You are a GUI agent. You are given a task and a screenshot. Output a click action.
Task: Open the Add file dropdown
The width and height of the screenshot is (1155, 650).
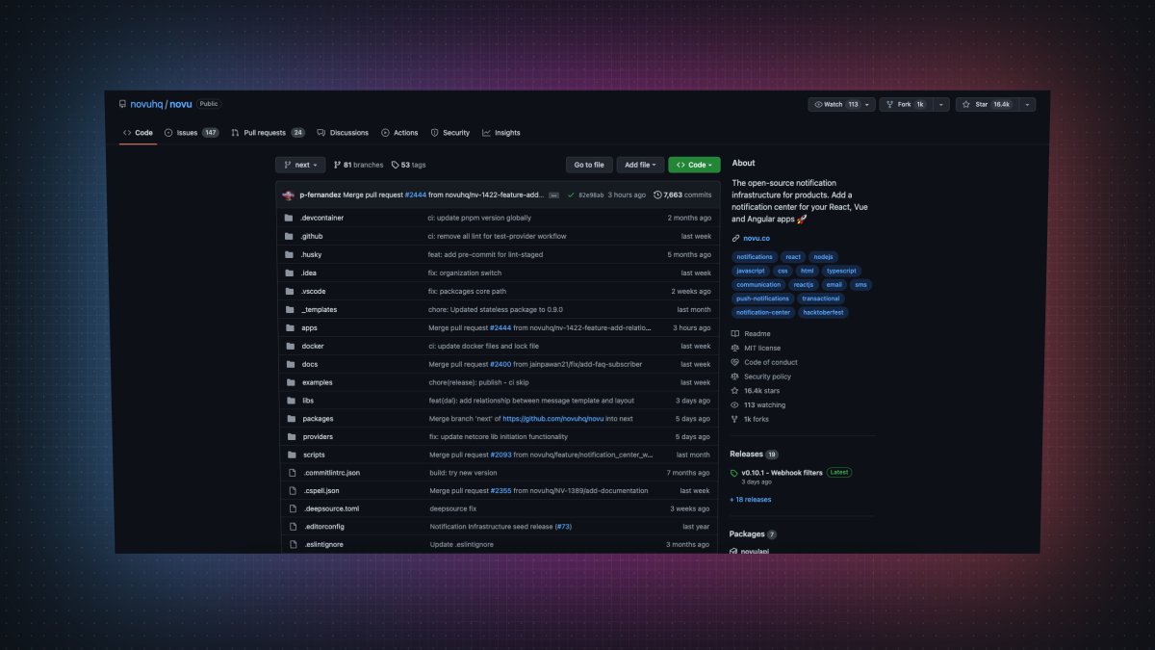[x=640, y=164]
